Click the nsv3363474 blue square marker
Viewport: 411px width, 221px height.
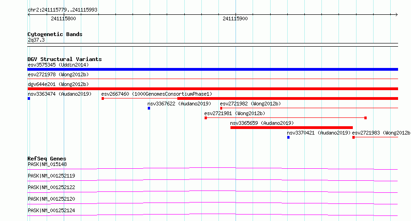[29, 98]
